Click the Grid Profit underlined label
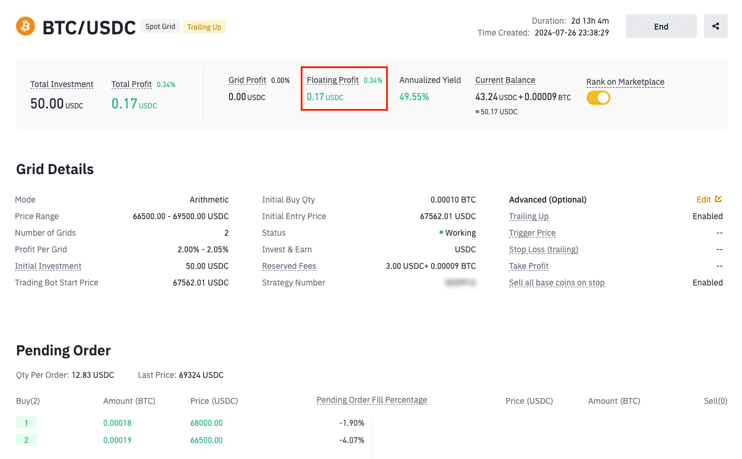The height and width of the screenshot is (459, 742). tap(247, 80)
